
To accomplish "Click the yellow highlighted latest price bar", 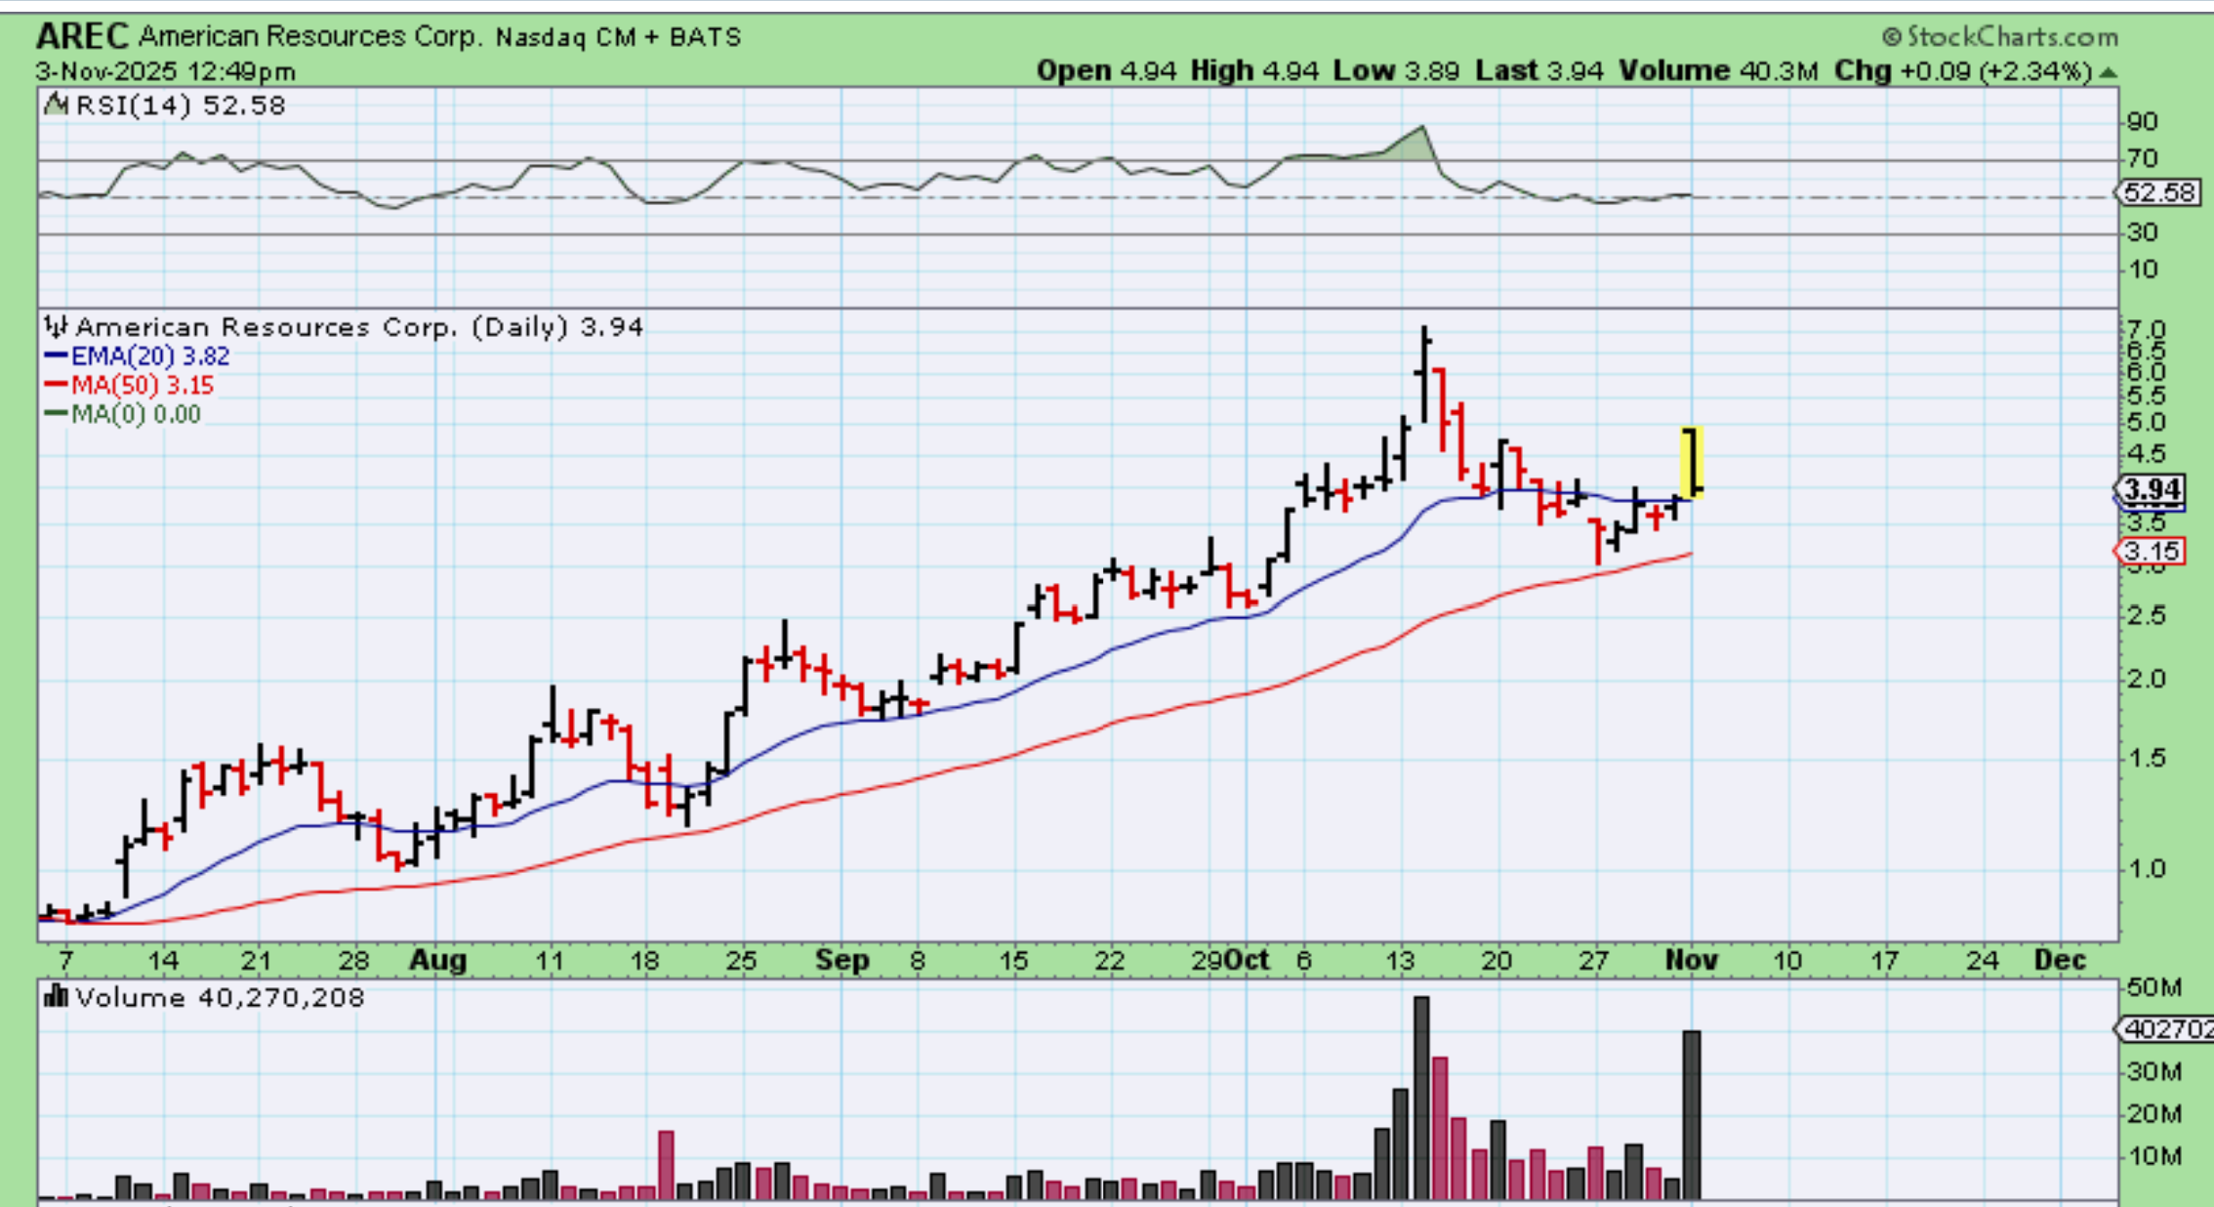I will [x=1691, y=462].
